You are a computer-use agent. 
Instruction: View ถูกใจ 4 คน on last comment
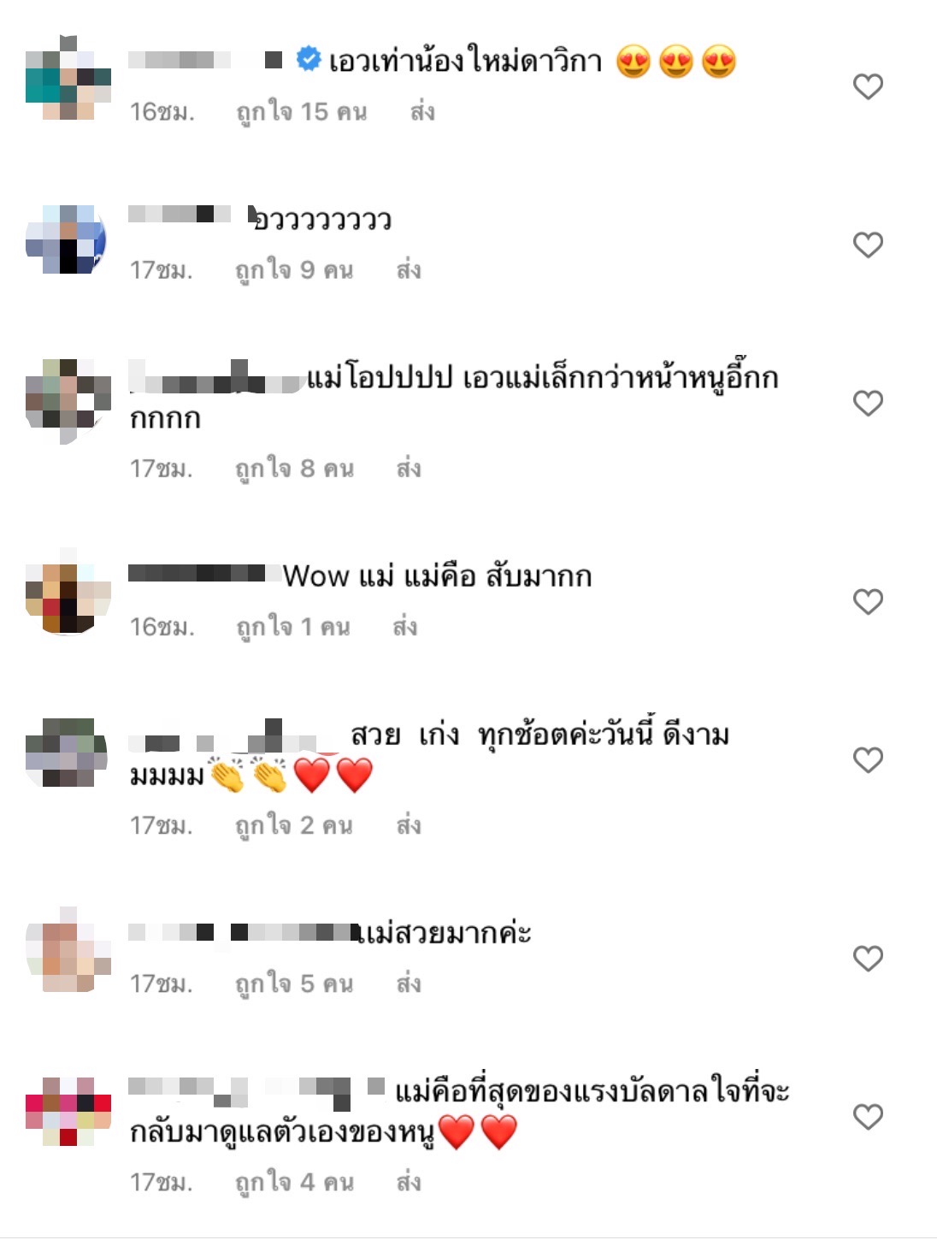pyautogui.click(x=294, y=1183)
